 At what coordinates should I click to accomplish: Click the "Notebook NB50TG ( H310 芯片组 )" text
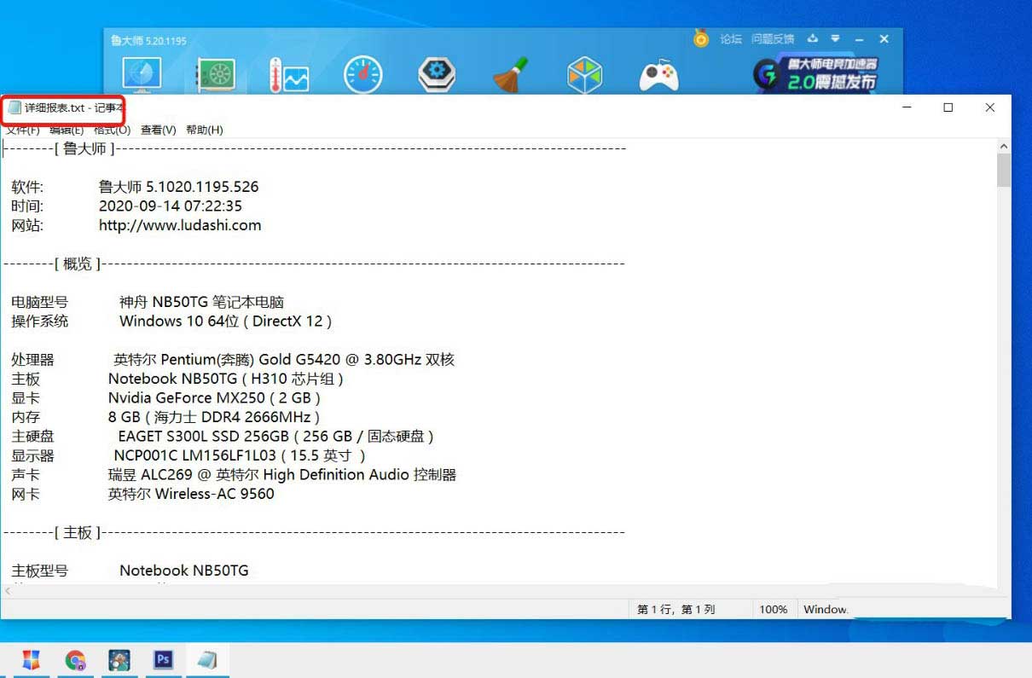pyautogui.click(x=226, y=379)
